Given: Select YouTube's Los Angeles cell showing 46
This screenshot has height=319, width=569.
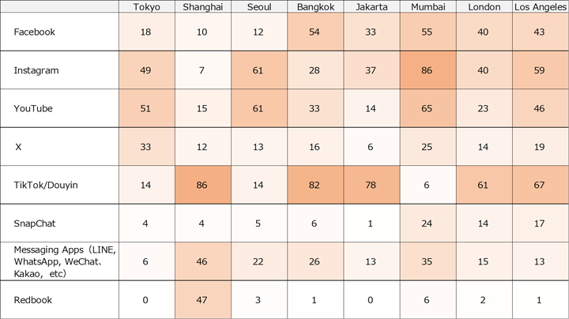Looking at the screenshot, I should pyautogui.click(x=540, y=108).
